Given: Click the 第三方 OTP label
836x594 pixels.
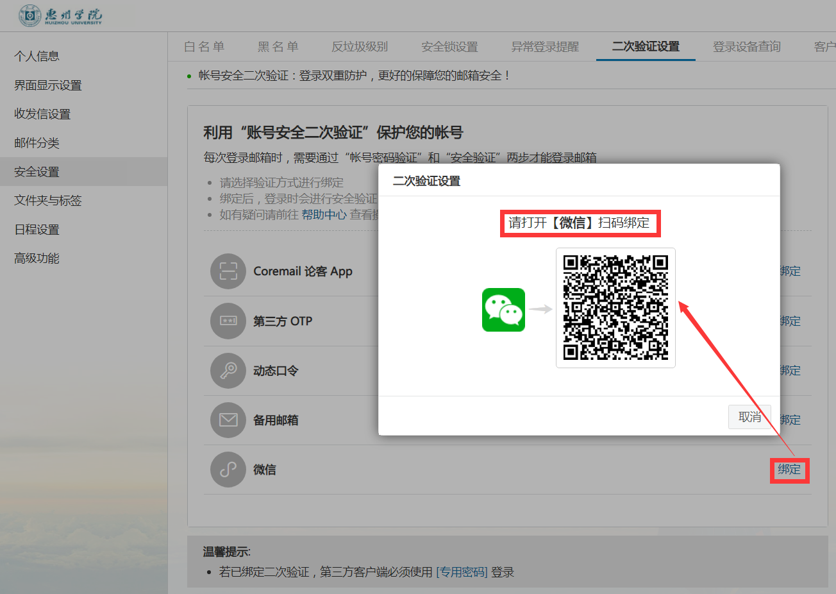Looking at the screenshot, I should coord(283,321).
